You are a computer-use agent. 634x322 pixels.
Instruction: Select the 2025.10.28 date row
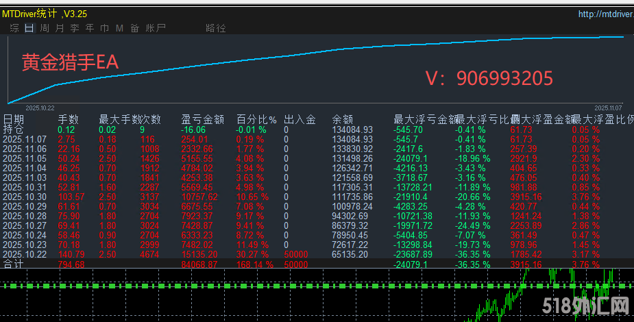(x=25, y=216)
